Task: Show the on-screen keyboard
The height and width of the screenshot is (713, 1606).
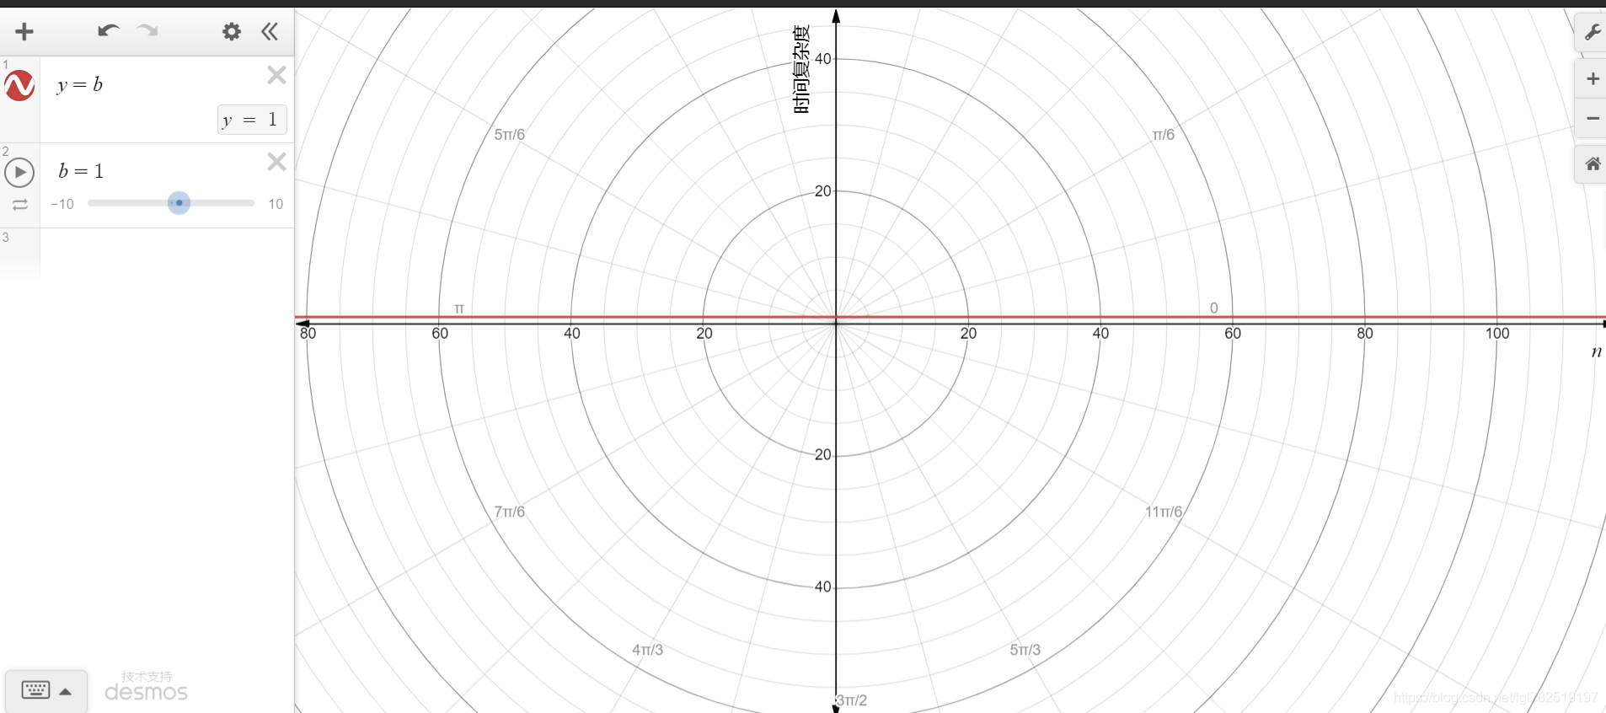Action: (46, 691)
